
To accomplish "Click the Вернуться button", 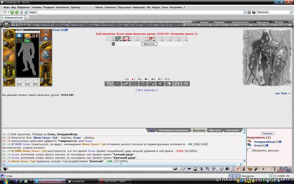I will tap(149, 44).
